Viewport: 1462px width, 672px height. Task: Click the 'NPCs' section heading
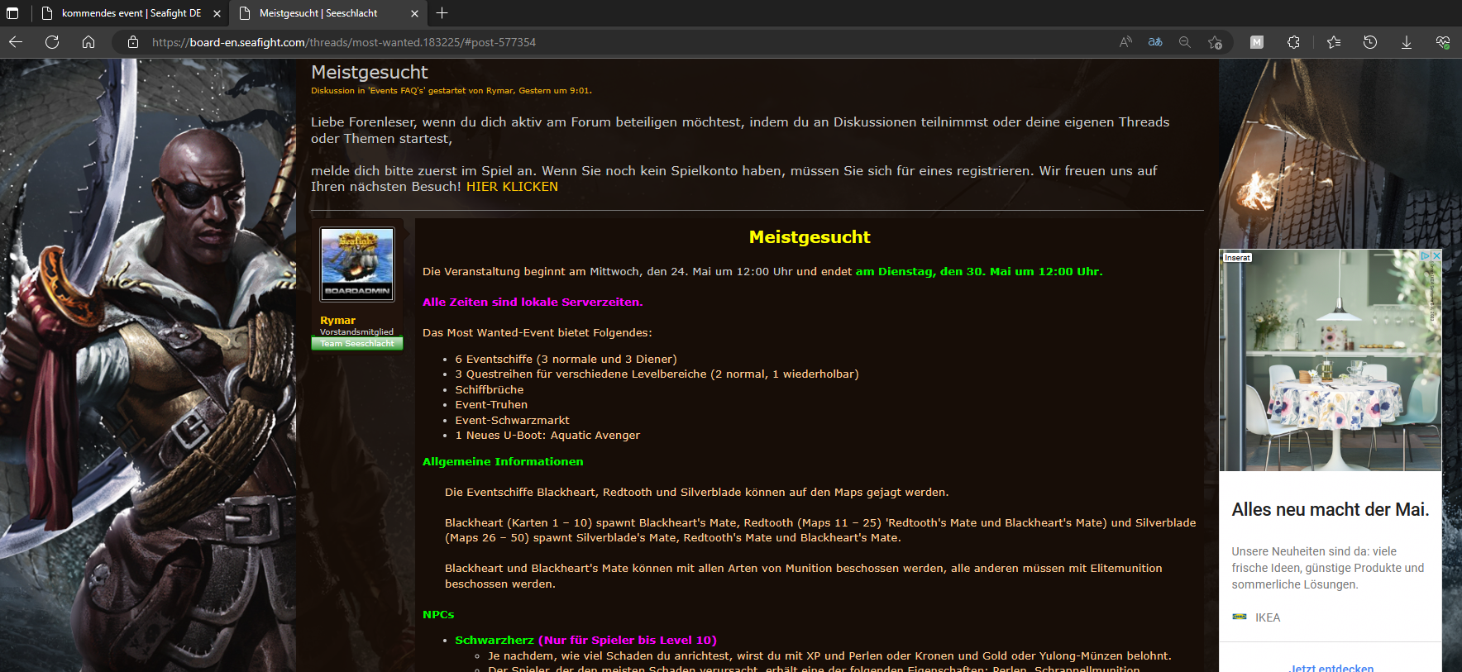(x=438, y=615)
